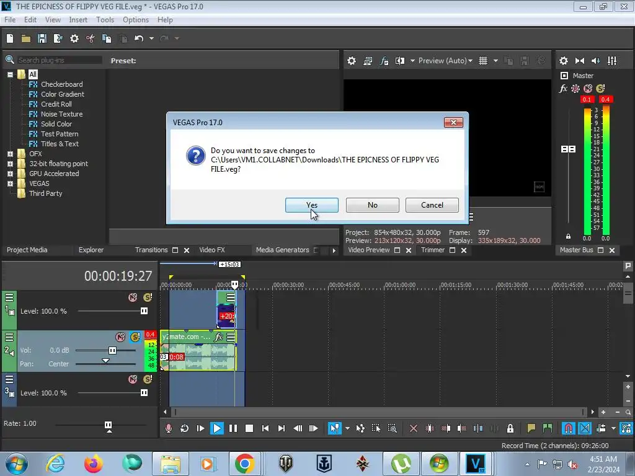Solo video track 3
The height and width of the screenshot is (476, 635).
coord(148,379)
